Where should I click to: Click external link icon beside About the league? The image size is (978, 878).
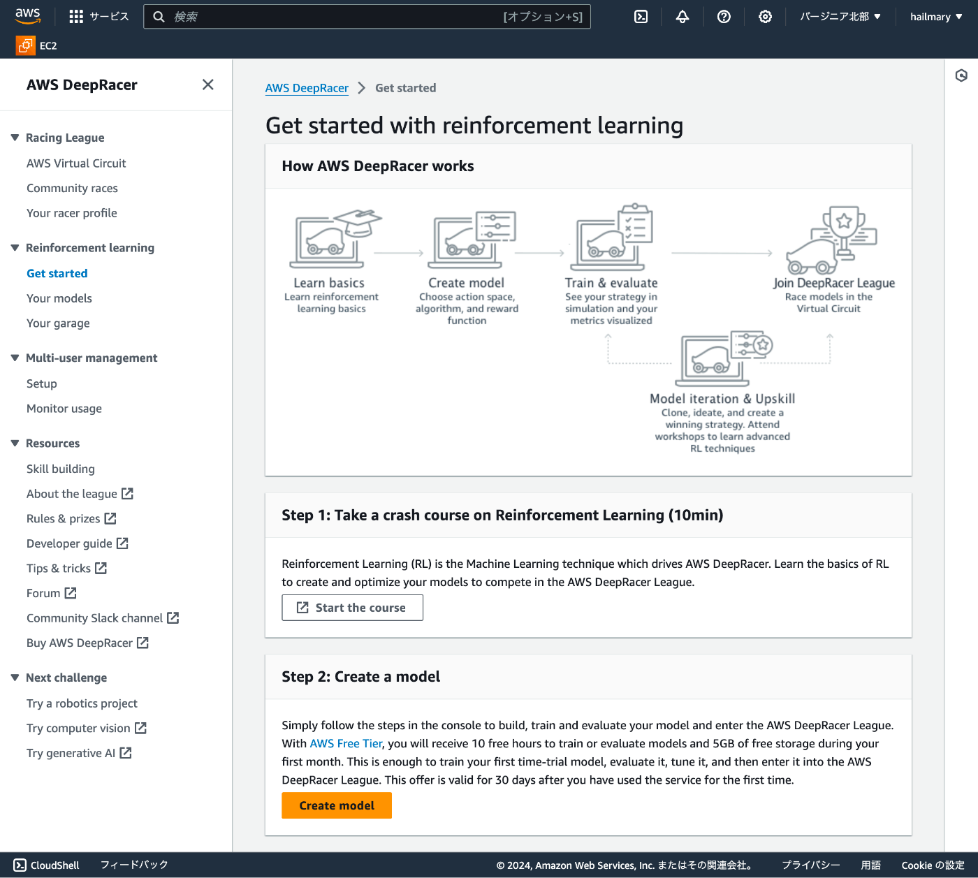pos(127,494)
